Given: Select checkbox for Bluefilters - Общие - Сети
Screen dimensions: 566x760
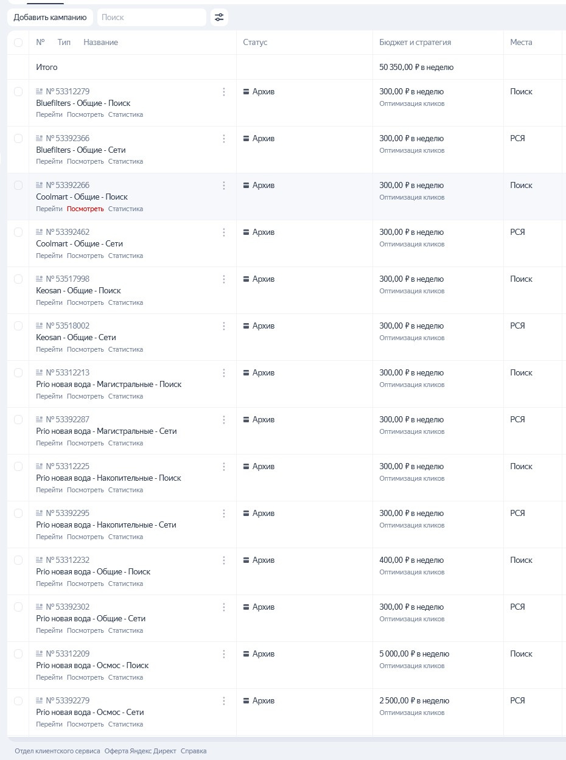Looking at the screenshot, I should pos(18,139).
